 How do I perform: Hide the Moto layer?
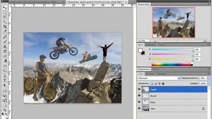point(139,102)
